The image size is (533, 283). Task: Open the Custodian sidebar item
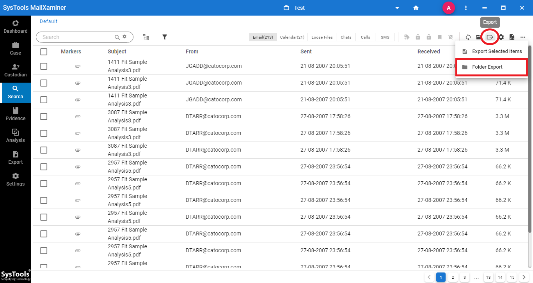tap(16, 70)
